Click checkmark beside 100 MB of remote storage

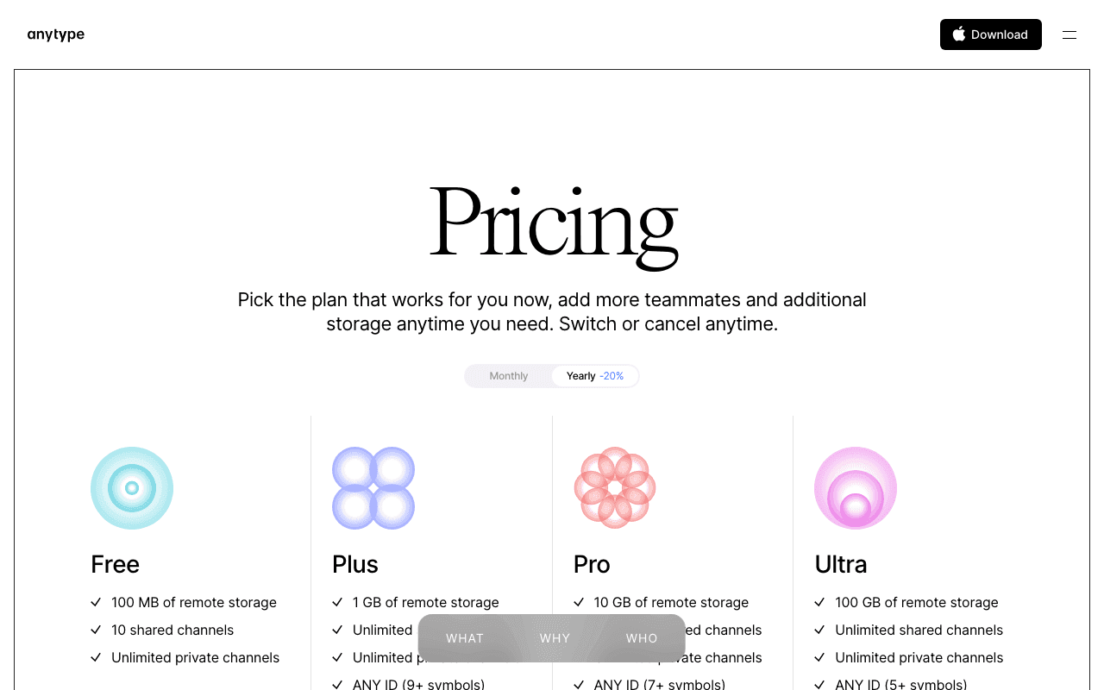click(x=96, y=603)
